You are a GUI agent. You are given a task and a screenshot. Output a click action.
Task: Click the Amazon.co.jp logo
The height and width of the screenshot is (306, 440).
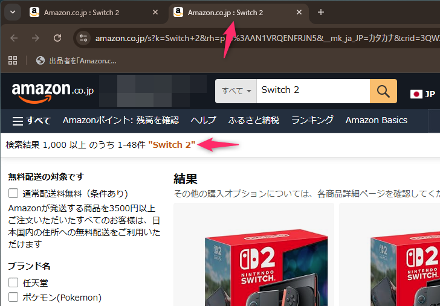[52, 91]
